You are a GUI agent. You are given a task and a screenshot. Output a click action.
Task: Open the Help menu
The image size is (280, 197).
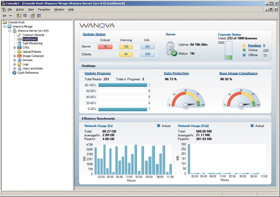(71, 10)
